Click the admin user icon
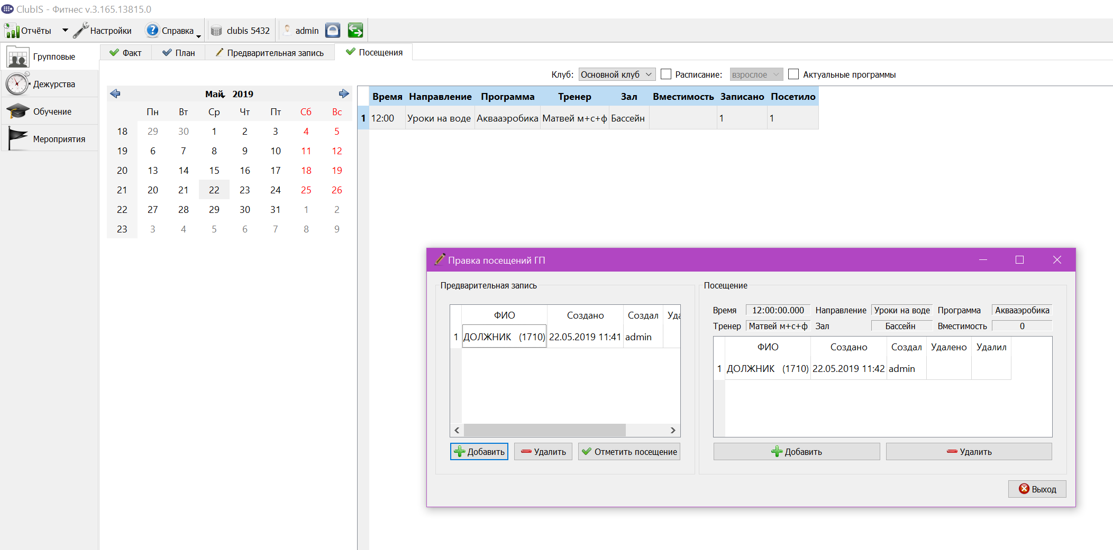 287,31
